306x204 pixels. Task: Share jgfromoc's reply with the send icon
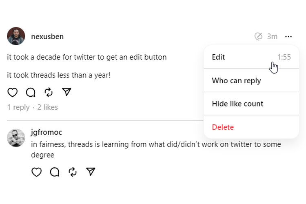pos(91,172)
